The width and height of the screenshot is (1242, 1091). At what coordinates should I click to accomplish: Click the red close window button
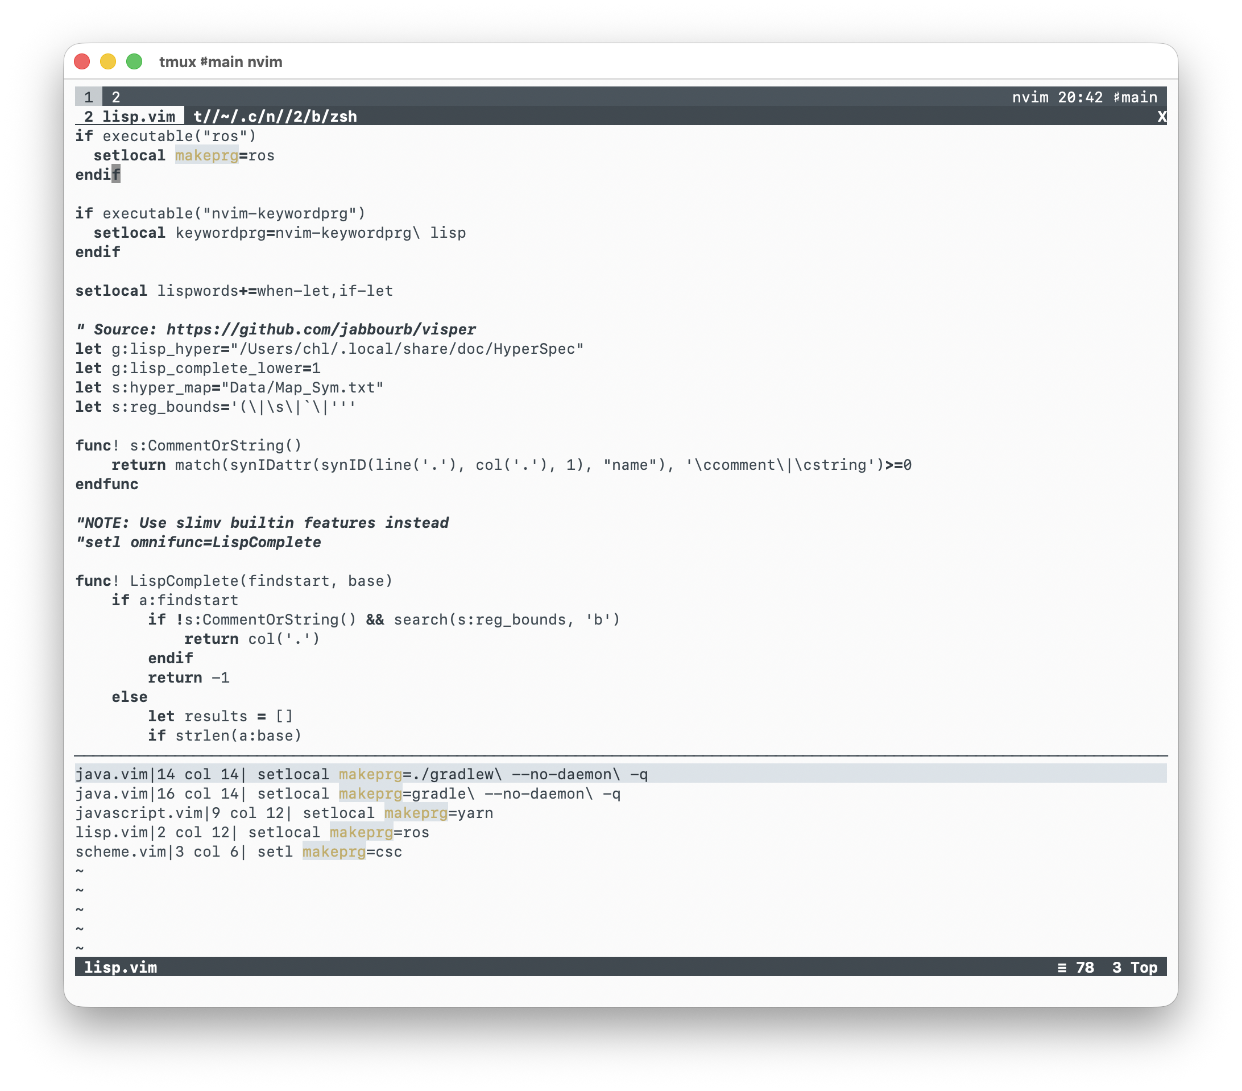[82, 61]
